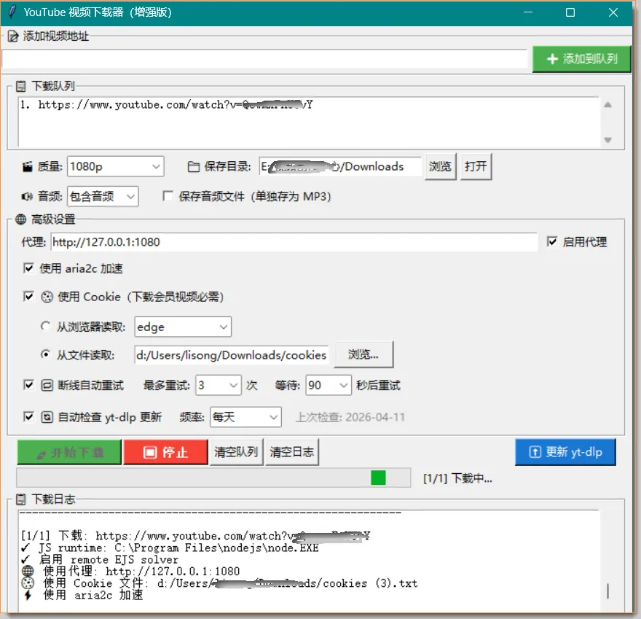Open the 最多重试 count dropdown
Image resolution: width=641 pixels, height=619 pixels.
(219, 385)
